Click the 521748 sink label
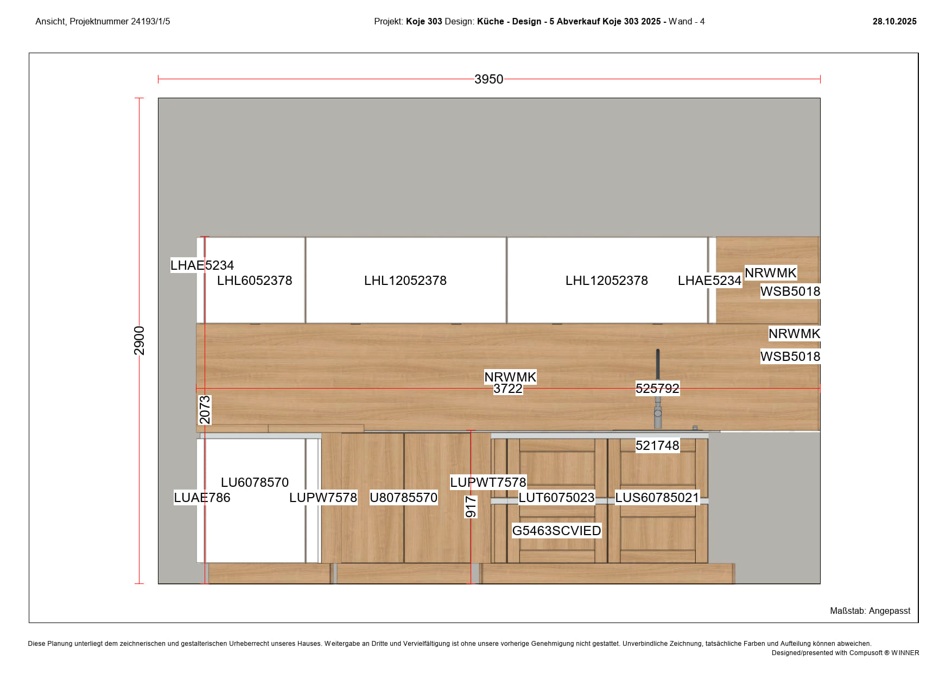This screenshot has height=673, width=952. [x=657, y=446]
